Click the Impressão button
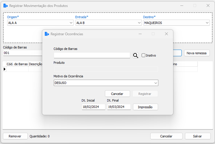This screenshot has height=144, width=215. click(x=145, y=107)
